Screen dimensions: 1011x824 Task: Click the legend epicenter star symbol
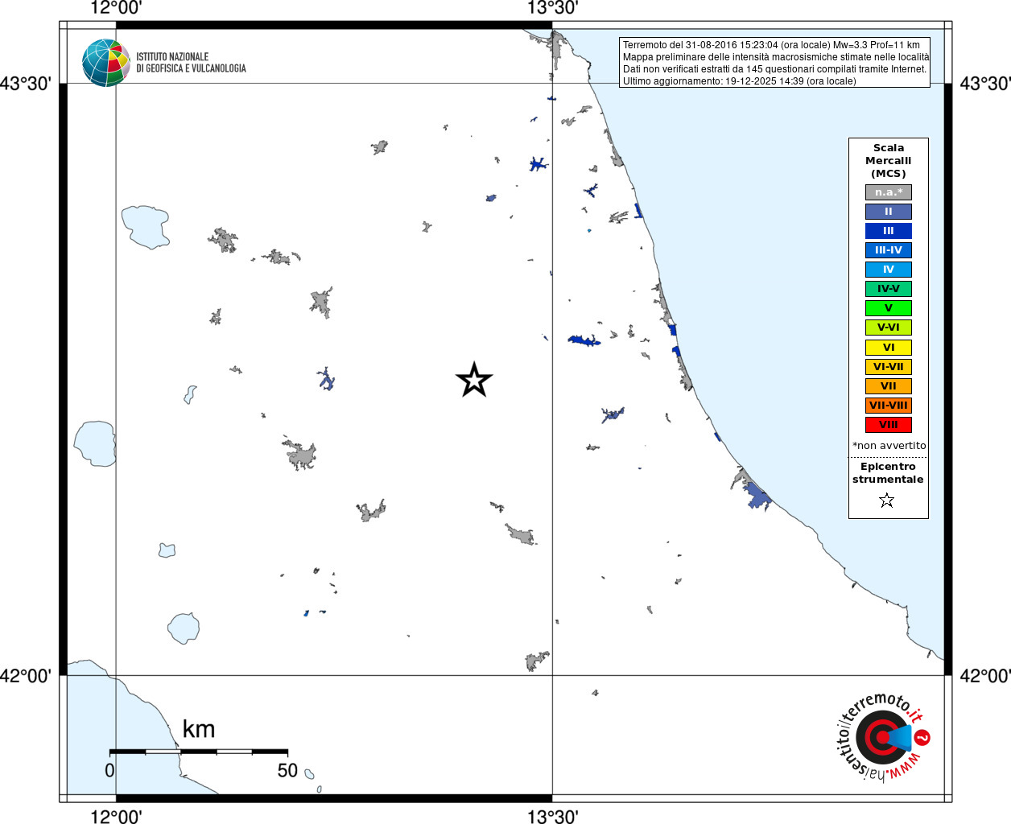[x=887, y=501]
